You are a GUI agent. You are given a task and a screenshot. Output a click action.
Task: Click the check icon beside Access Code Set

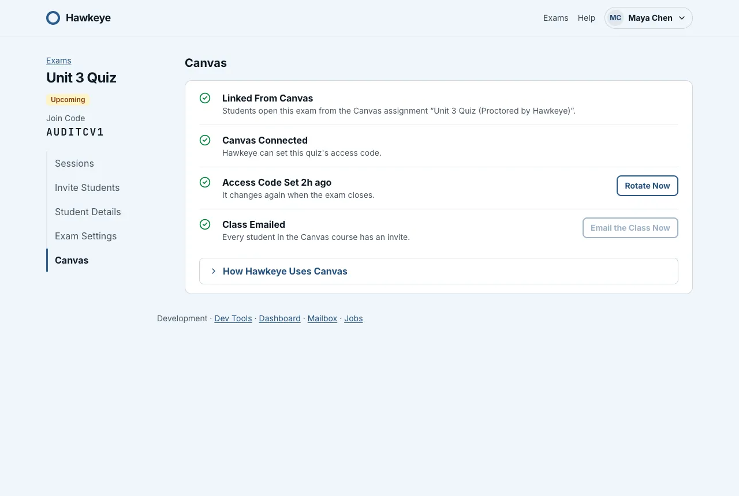point(205,182)
